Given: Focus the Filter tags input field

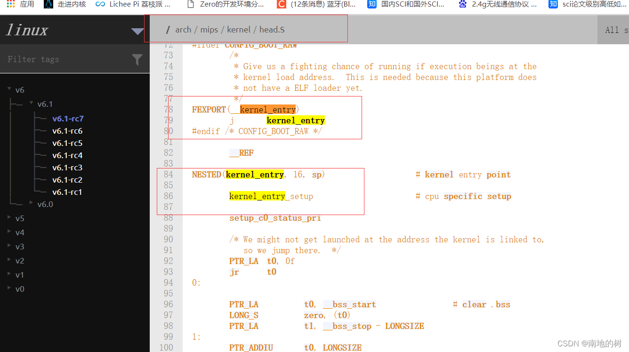Looking at the screenshot, I should (x=66, y=59).
